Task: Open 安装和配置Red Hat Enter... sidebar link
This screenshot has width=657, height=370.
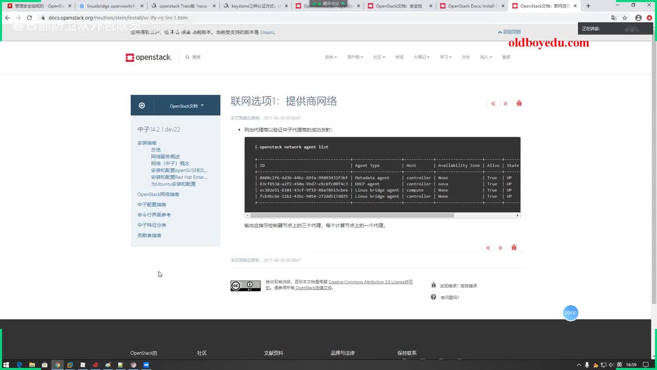Action: click(179, 177)
